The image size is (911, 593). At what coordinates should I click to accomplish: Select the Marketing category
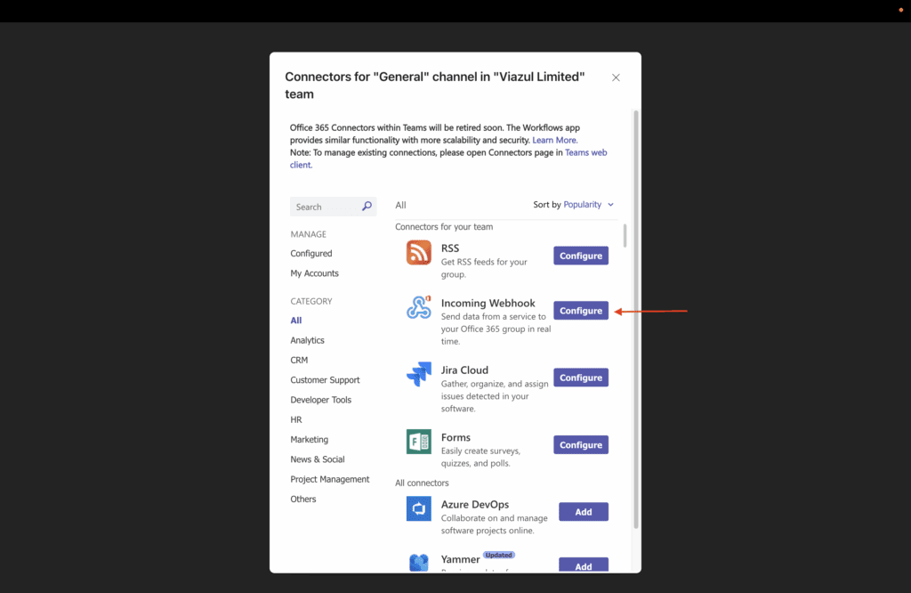(309, 440)
